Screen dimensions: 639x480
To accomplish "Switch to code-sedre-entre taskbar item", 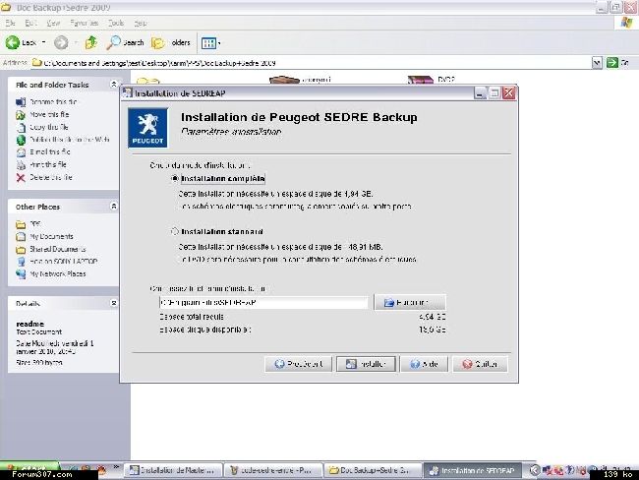I will pos(273,470).
